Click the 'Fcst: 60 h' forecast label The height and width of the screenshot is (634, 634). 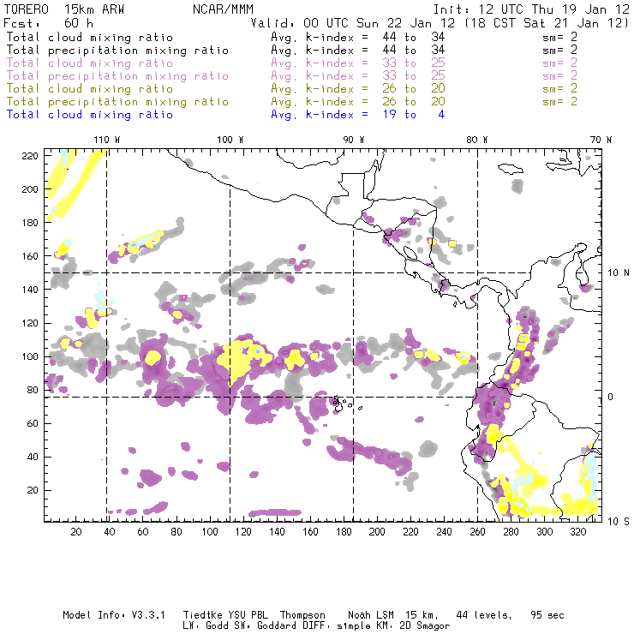[48, 23]
